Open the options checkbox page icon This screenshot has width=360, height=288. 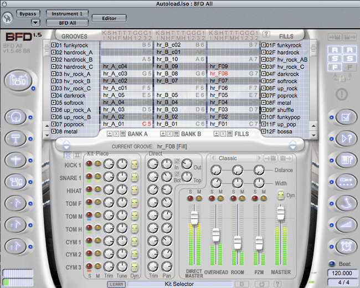tap(346, 117)
